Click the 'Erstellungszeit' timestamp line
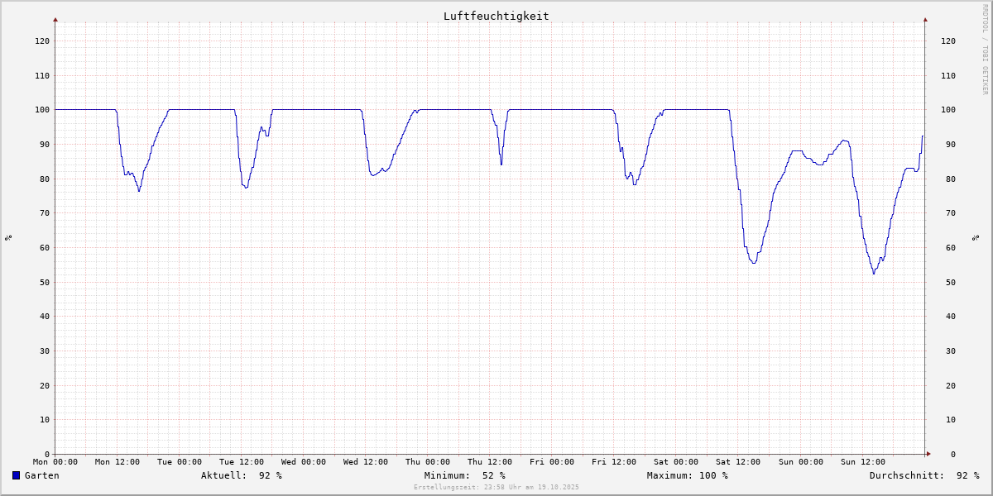This screenshot has height=496, width=993. [x=496, y=487]
